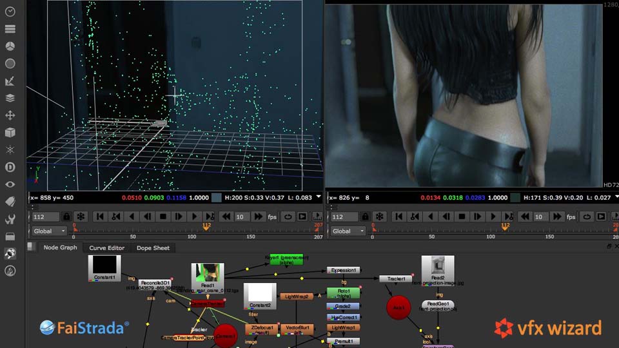Open the 3D nodes menu (cube icon)
Screen dimensions: 619x348
(x=10, y=133)
